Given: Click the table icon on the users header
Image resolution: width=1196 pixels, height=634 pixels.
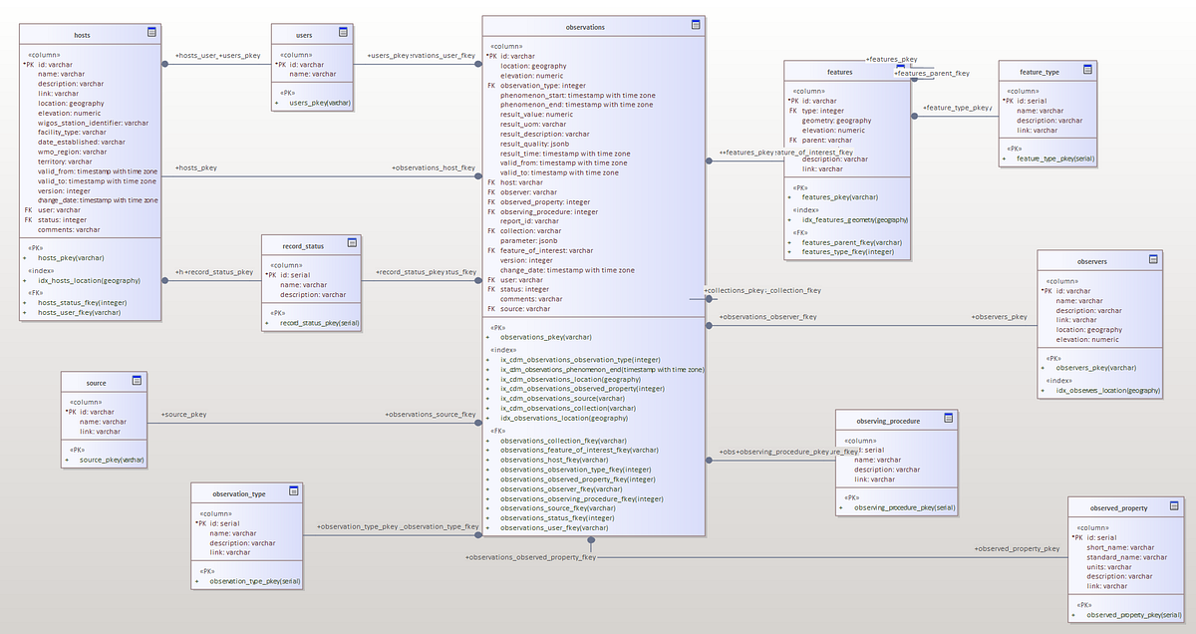Looking at the screenshot, I should tap(343, 31).
